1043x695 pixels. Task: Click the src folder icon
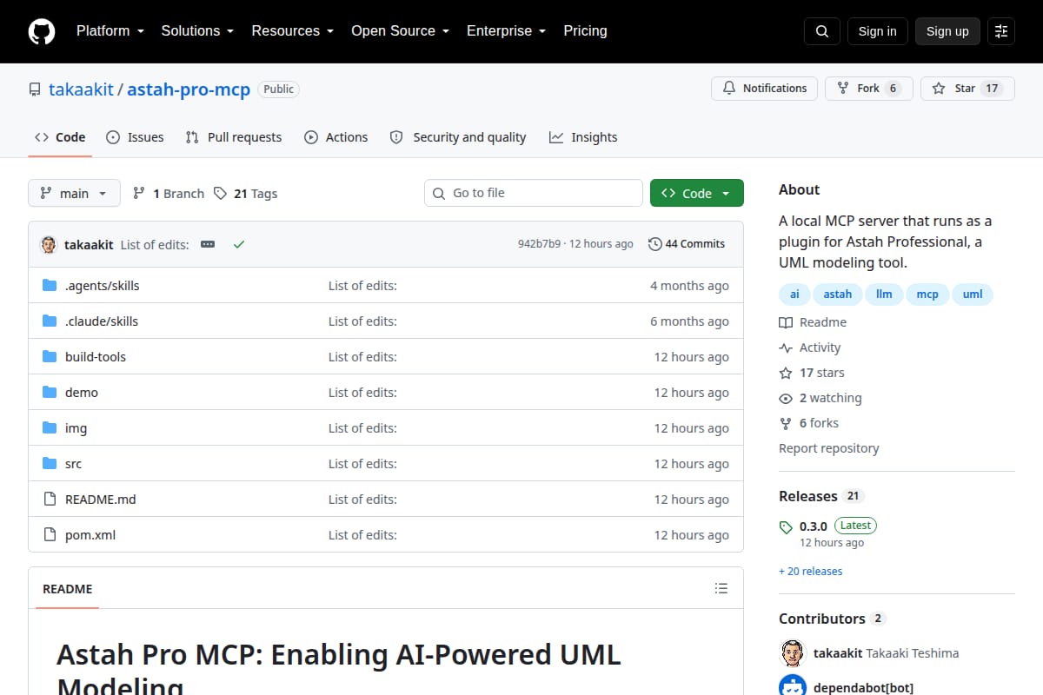pyautogui.click(x=50, y=464)
